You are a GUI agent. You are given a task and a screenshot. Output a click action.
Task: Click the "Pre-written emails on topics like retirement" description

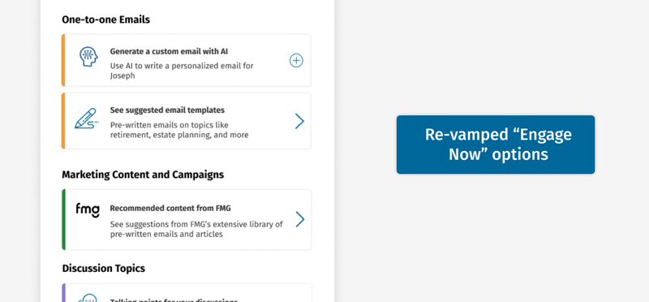pos(179,130)
